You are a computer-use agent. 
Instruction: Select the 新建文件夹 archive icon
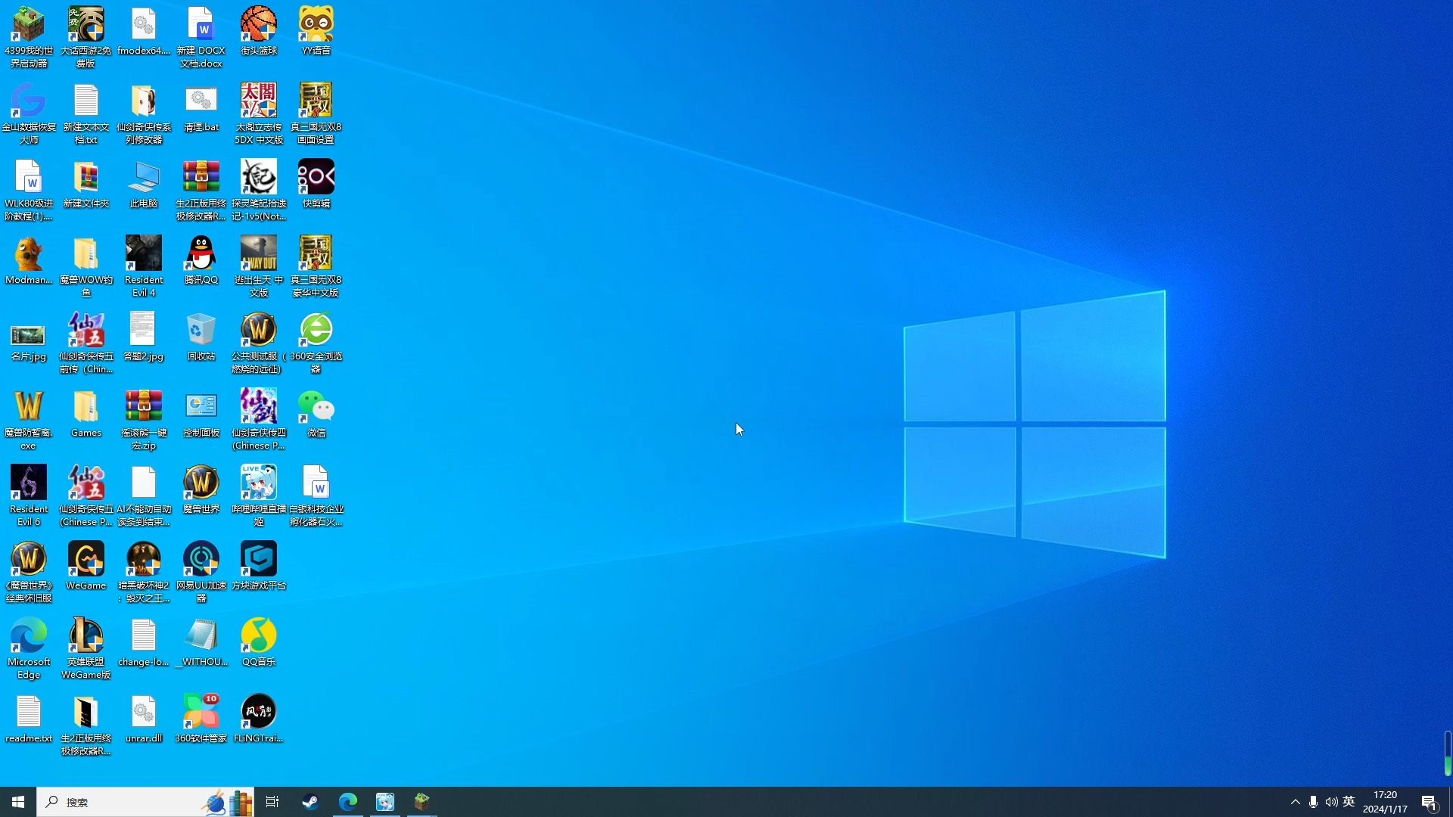(x=86, y=183)
